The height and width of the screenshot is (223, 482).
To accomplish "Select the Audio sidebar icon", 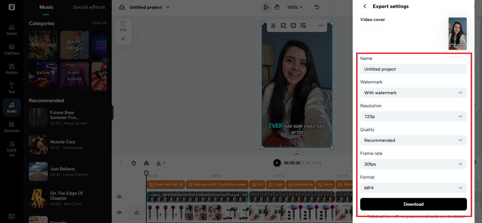I will pyautogui.click(x=12, y=108).
